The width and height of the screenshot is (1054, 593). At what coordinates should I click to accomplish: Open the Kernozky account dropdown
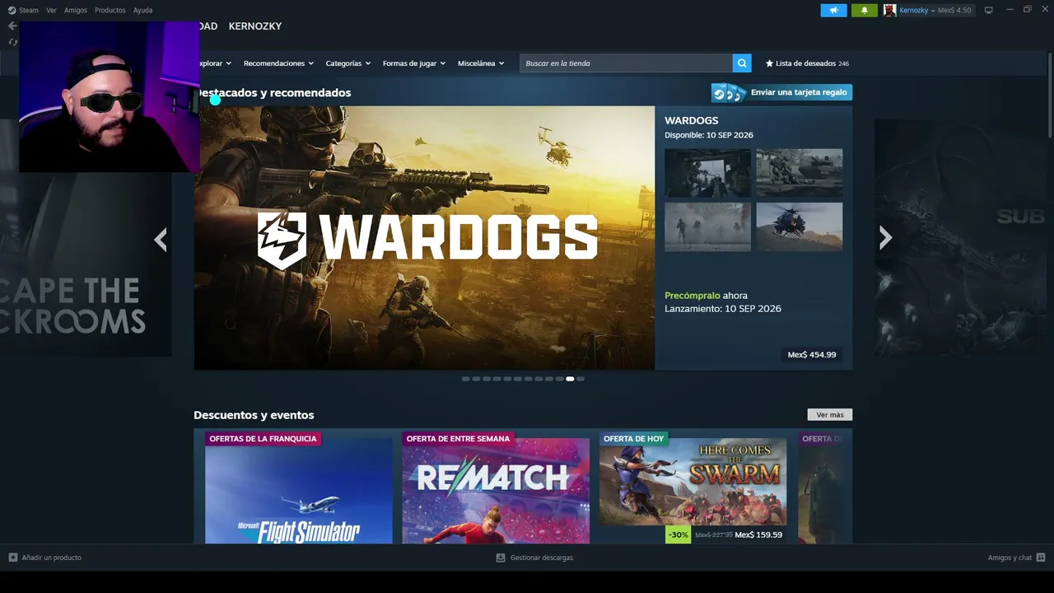pyautogui.click(x=916, y=10)
